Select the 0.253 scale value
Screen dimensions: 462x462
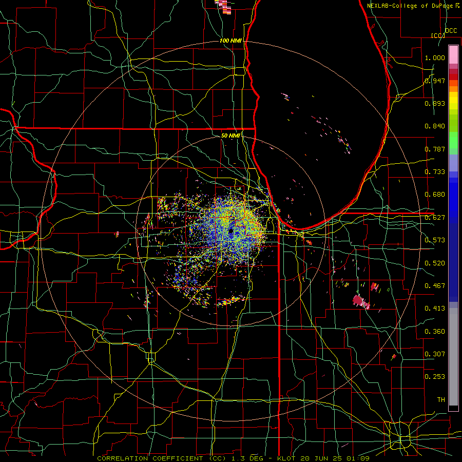coord(435,377)
